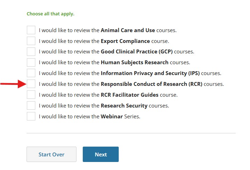The image size is (250, 170).
Task: Check the Animal Care and Use checkbox
Action: tap(31, 30)
